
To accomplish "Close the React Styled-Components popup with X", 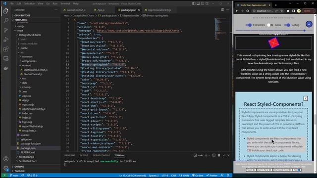I will (x=306, y=98).
